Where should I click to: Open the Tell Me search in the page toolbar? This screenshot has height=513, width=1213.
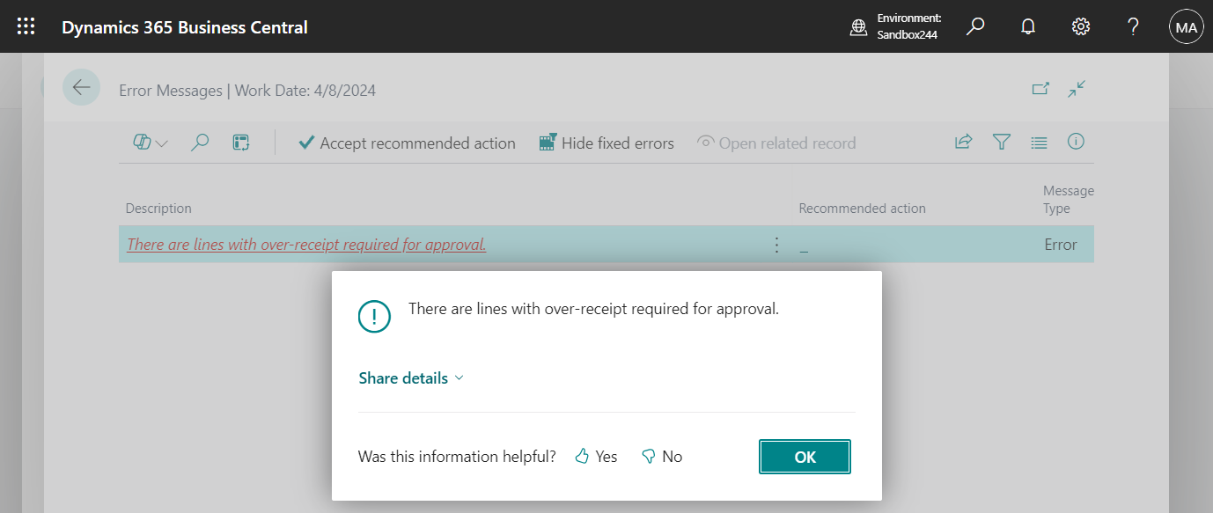(x=200, y=142)
